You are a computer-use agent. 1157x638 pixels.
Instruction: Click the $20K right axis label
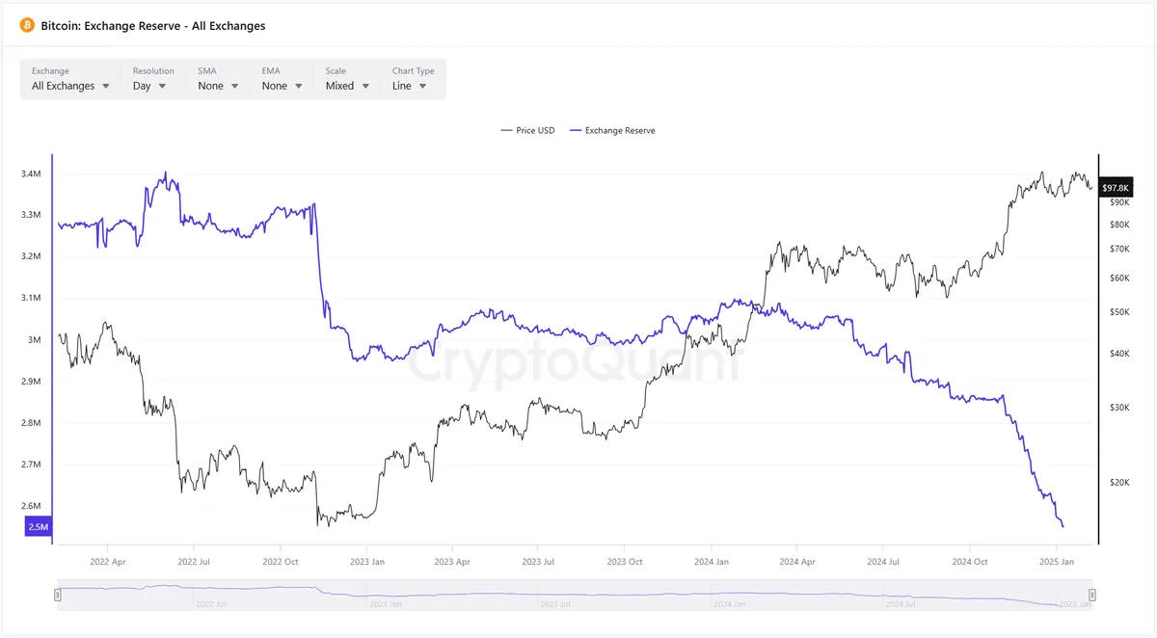(1118, 483)
